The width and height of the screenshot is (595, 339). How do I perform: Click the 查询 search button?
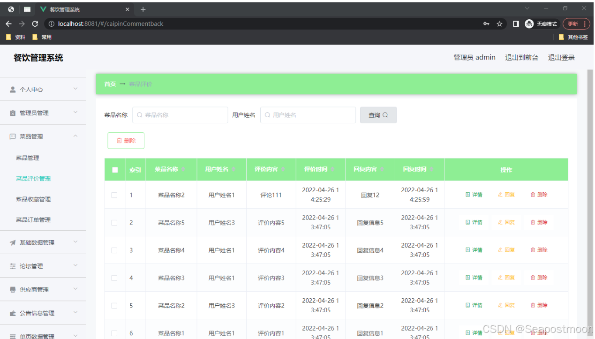pyautogui.click(x=378, y=115)
